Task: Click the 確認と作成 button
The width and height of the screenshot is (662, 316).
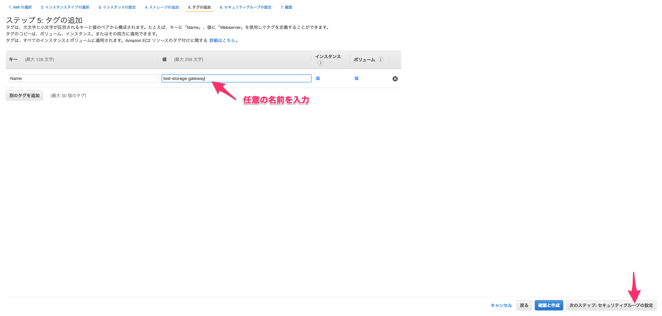Action: [549, 305]
